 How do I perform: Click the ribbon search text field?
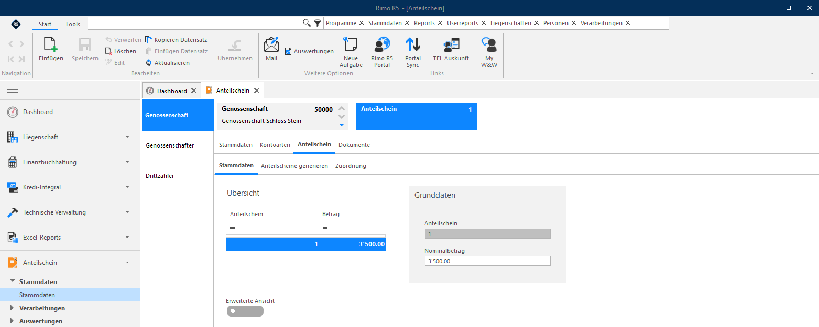[x=195, y=23]
